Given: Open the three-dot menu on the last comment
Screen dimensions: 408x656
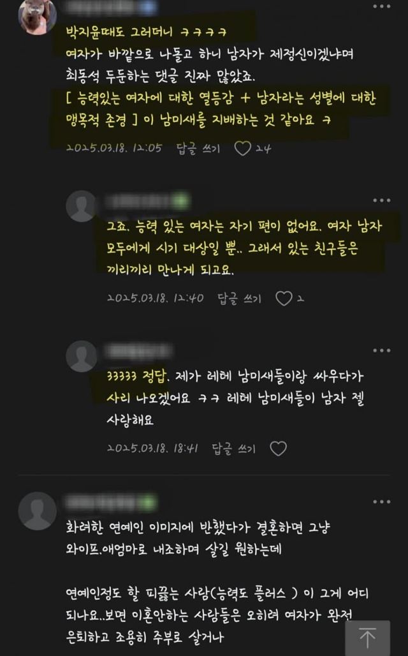Looking at the screenshot, I should pyautogui.click(x=382, y=502).
